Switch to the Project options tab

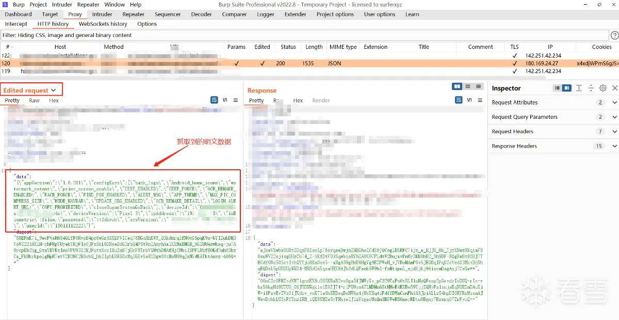pyautogui.click(x=335, y=14)
